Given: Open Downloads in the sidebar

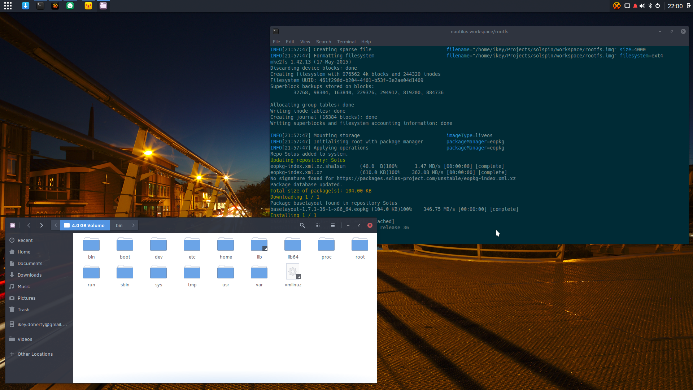Looking at the screenshot, I should 39,275.
